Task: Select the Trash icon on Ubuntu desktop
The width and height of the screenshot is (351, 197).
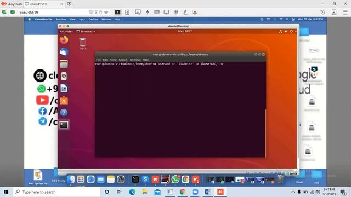Action: [x=83, y=44]
